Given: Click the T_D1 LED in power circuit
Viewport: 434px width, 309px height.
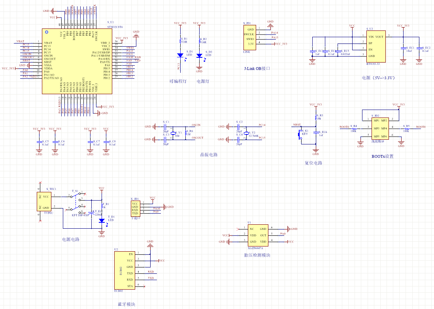Looking at the screenshot, I should [x=102, y=221].
